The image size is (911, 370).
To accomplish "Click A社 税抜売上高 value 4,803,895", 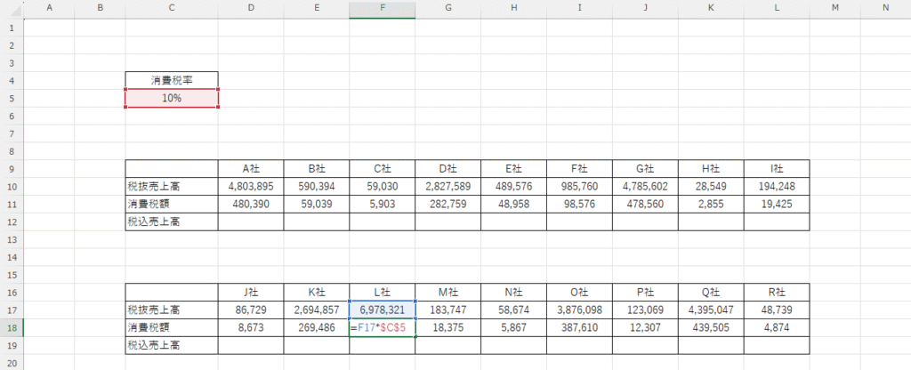I will pos(250,186).
